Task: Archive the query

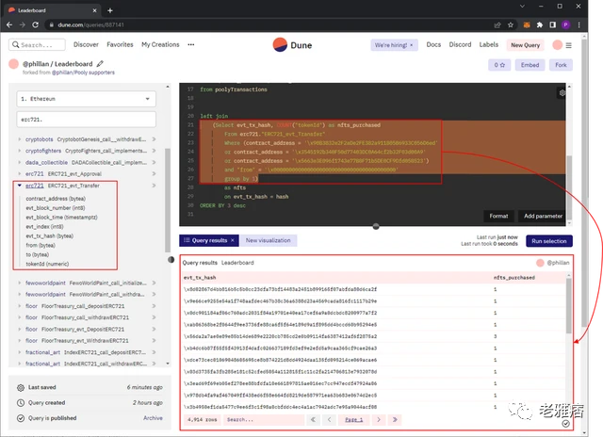Action: (x=153, y=418)
